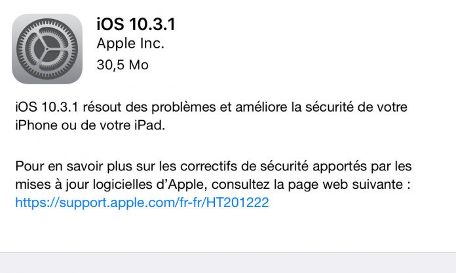Click the Apple Inc. developer label

click(x=130, y=44)
